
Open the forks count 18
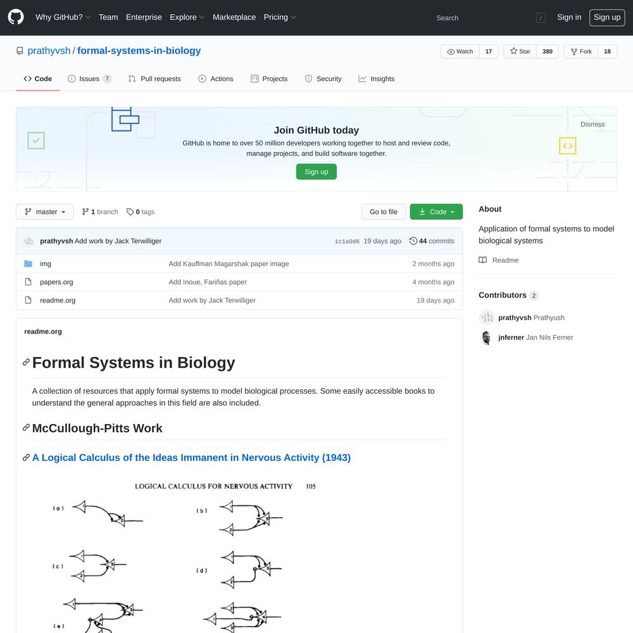(x=607, y=51)
